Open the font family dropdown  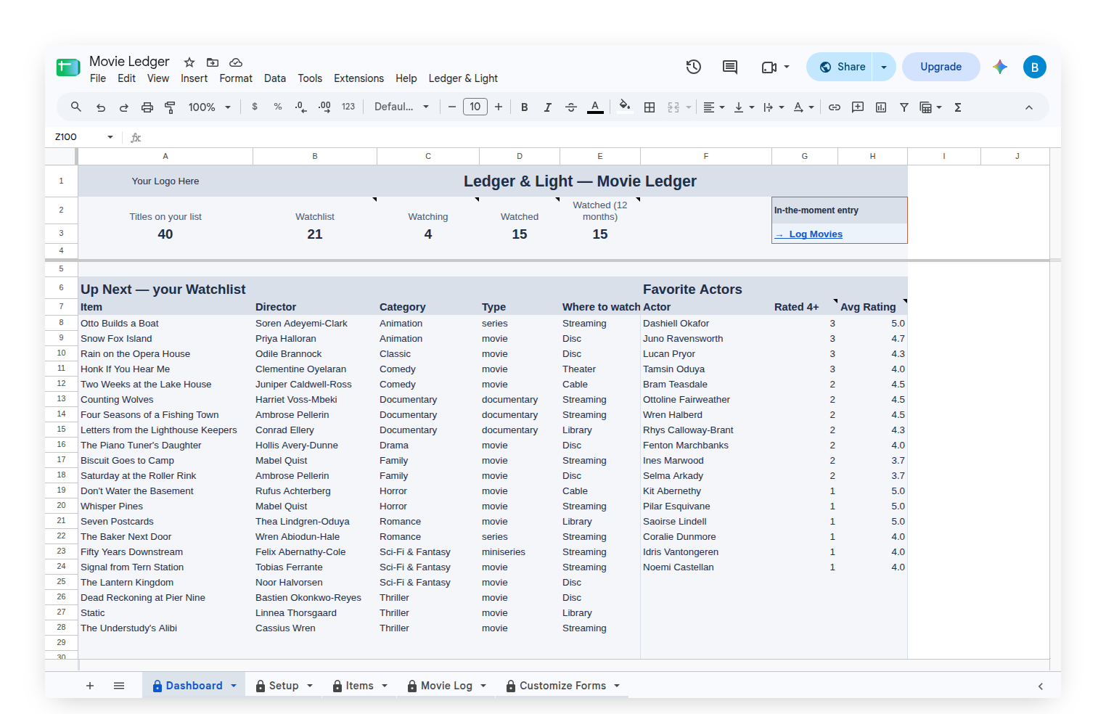[x=402, y=107]
